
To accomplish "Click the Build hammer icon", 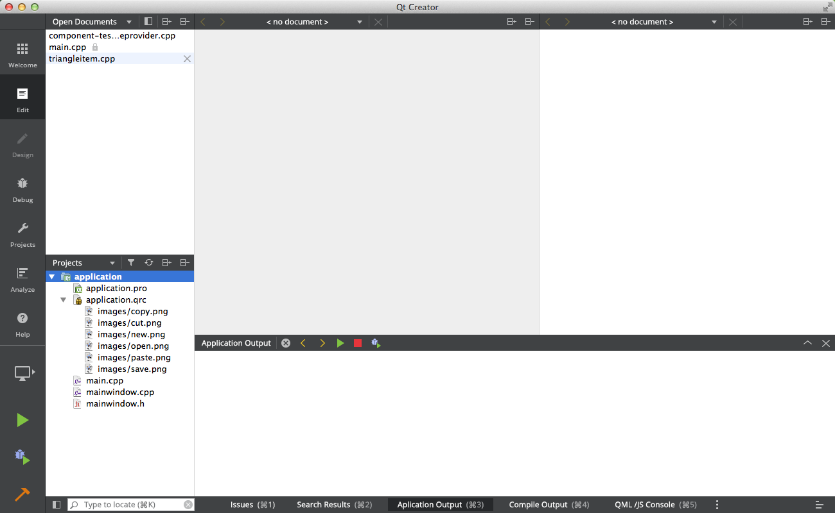I will pyautogui.click(x=22, y=494).
